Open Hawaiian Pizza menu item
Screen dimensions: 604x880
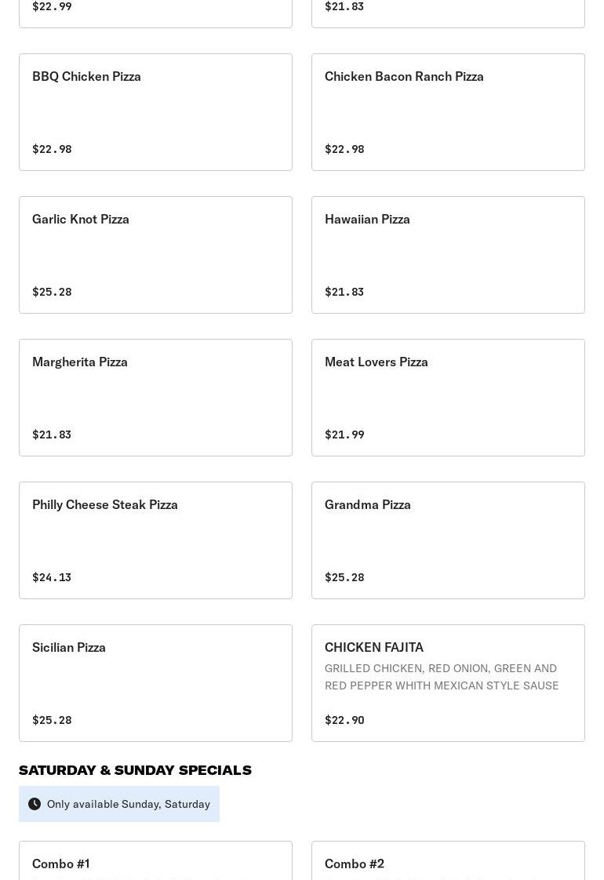pos(448,255)
